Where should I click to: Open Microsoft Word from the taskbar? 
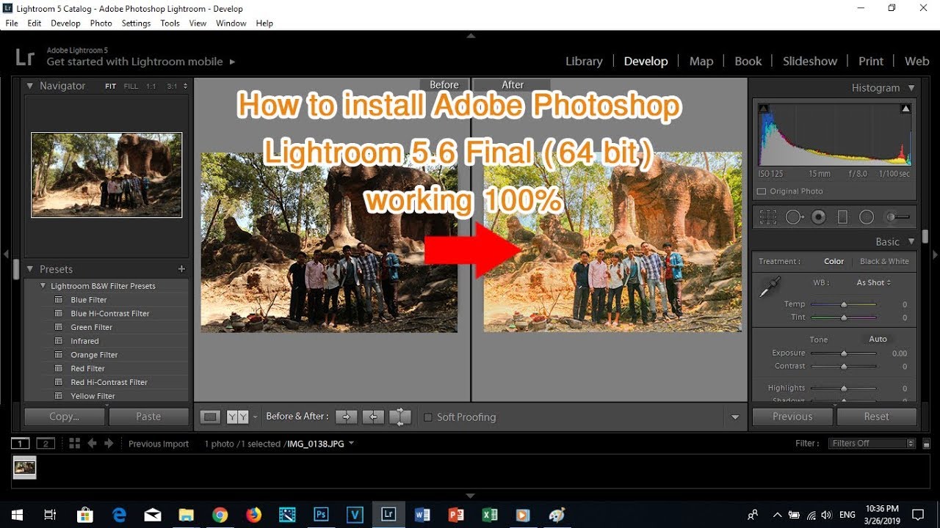click(x=422, y=514)
